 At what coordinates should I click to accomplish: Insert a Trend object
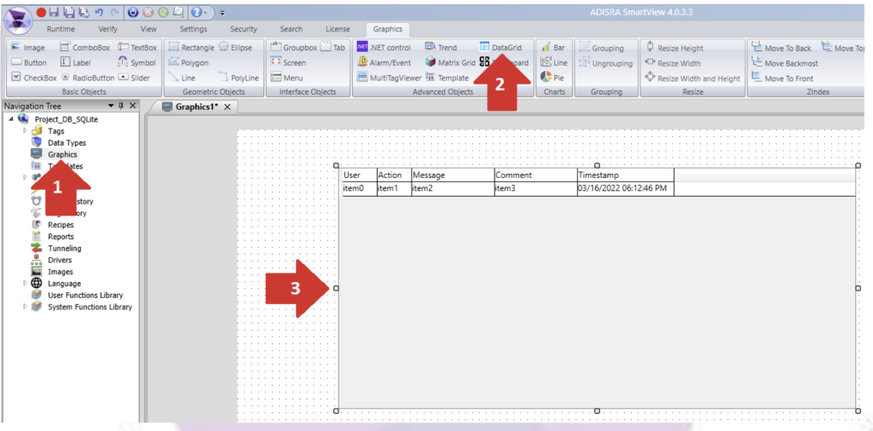coord(441,48)
